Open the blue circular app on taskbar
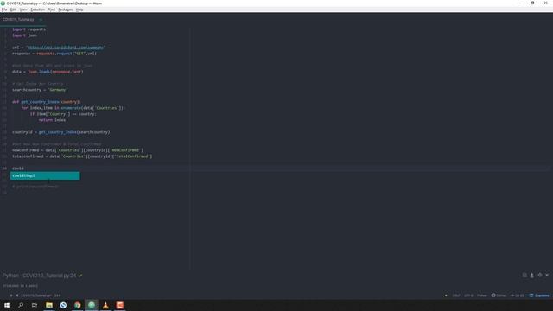553x311 pixels. (x=63, y=305)
